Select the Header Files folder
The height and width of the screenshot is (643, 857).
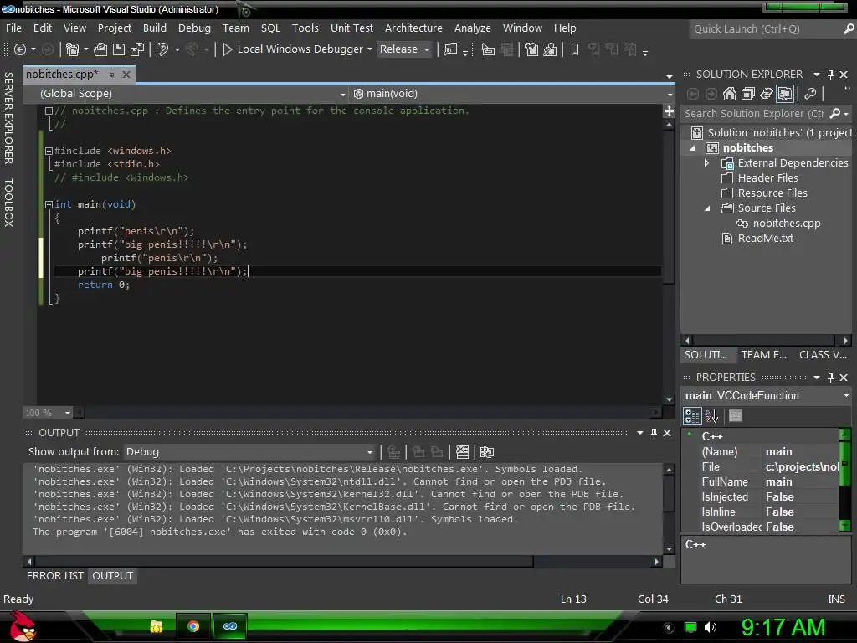(x=768, y=178)
